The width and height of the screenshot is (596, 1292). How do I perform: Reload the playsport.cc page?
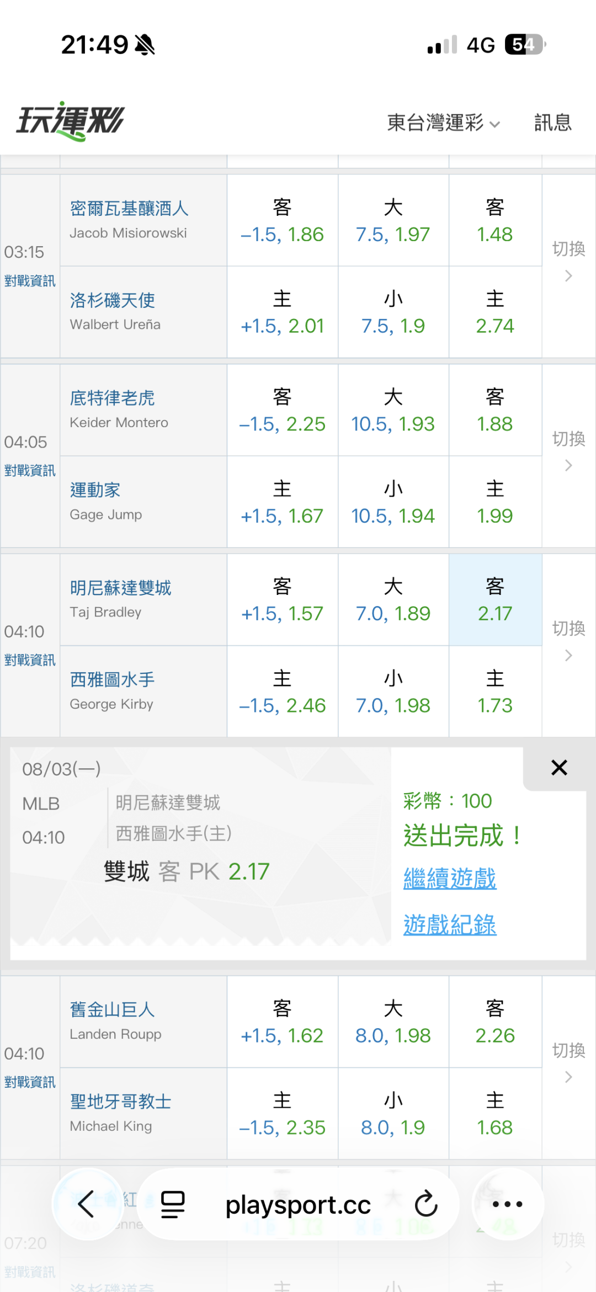426,1204
